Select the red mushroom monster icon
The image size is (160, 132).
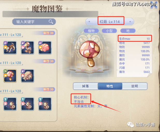tap(10, 76)
